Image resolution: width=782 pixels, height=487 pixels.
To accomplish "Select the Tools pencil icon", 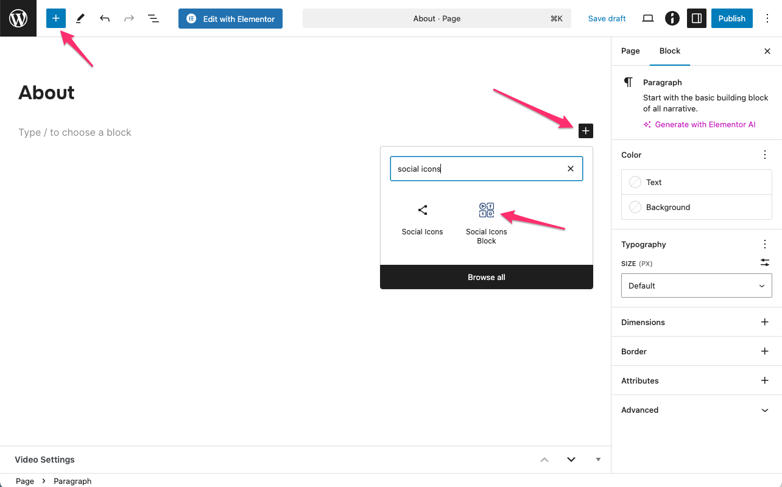I will [x=80, y=18].
